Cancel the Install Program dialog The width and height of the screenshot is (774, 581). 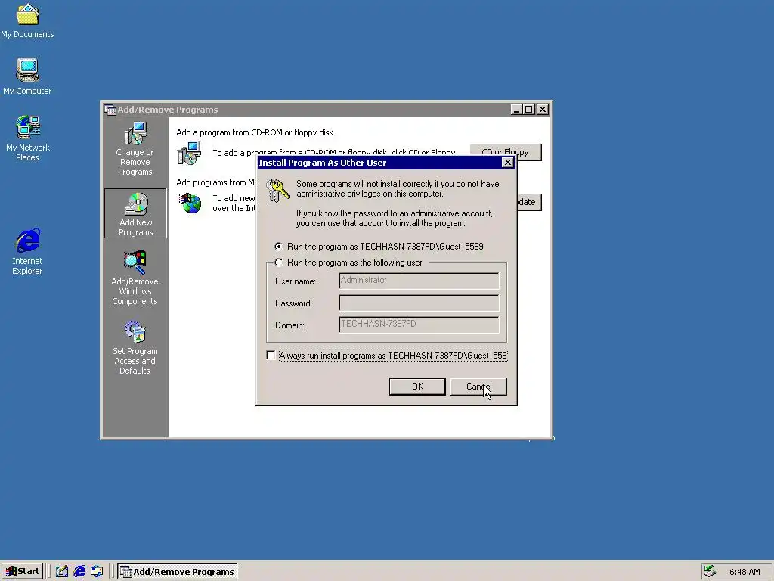478,387
